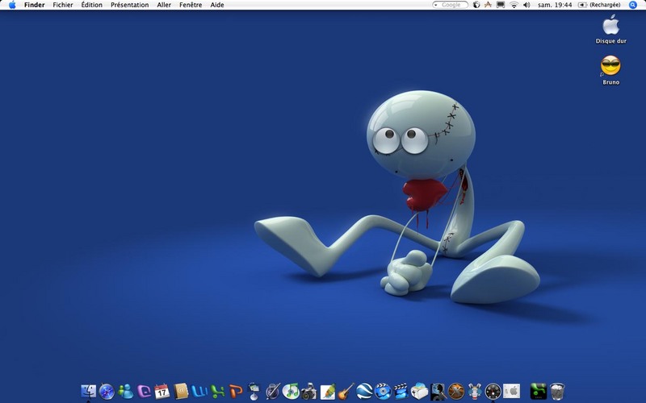Open the Fichier menu
Screen dimensions: 646x403
tap(63, 5)
